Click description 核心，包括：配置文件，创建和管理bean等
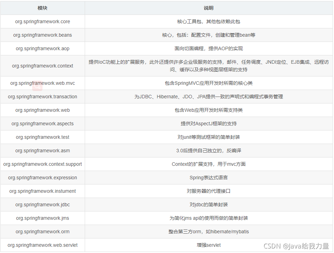The height and width of the screenshot is (253, 334). click(x=208, y=35)
